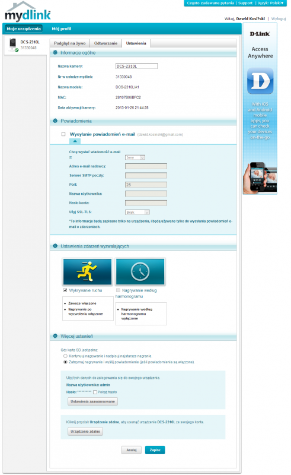
Task: Click the Wyloguj link
Action: click(x=279, y=19)
